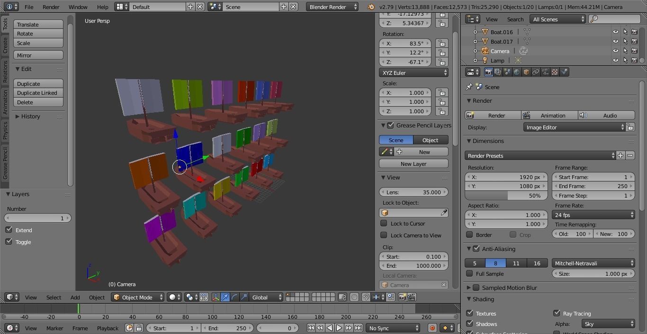The image size is (647, 334).
Task: Open the All Scenes outliner filter dropdown
Action: [x=558, y=19]
